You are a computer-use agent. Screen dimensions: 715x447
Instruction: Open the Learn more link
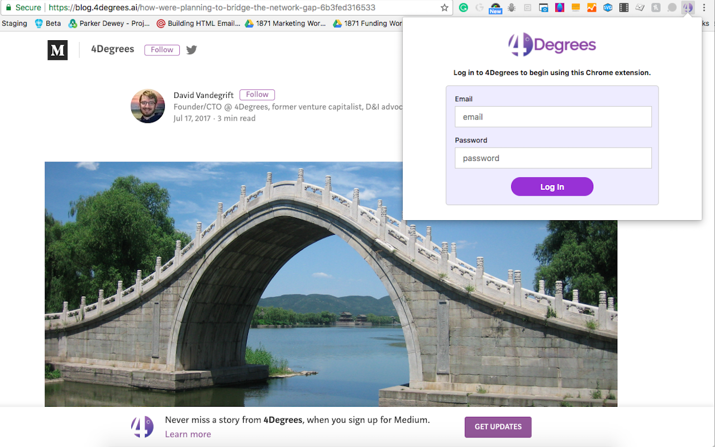[188, 434]
